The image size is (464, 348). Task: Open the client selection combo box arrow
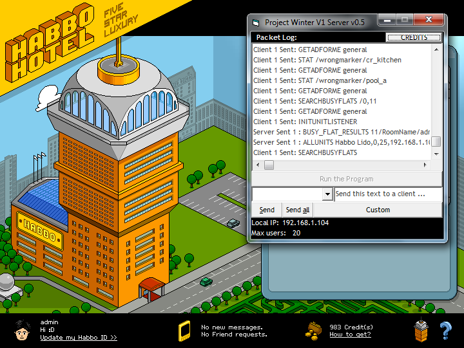327,194
